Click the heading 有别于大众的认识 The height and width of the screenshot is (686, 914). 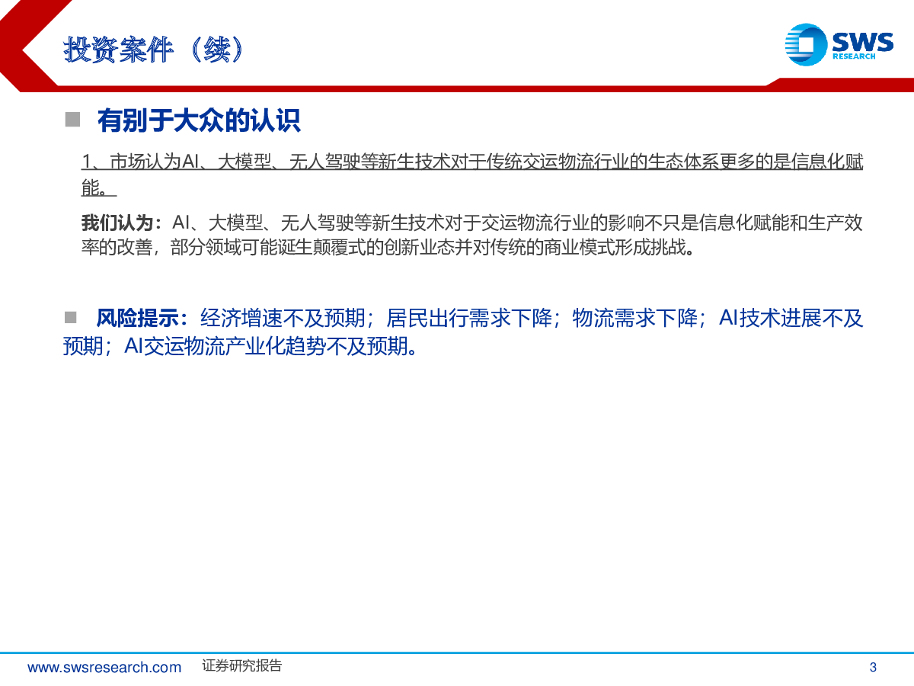200,120
